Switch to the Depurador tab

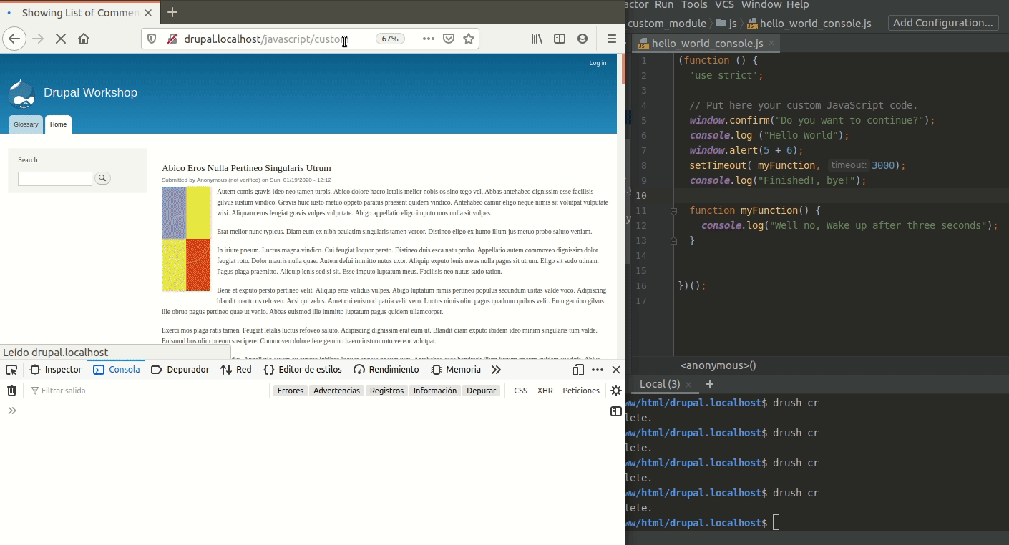(179, 370)
